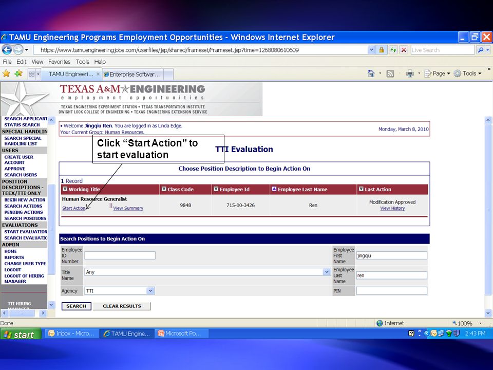Click the Windows Start button
The height and width of the screenshot is (370, 493).
click(x=21, y=334)
